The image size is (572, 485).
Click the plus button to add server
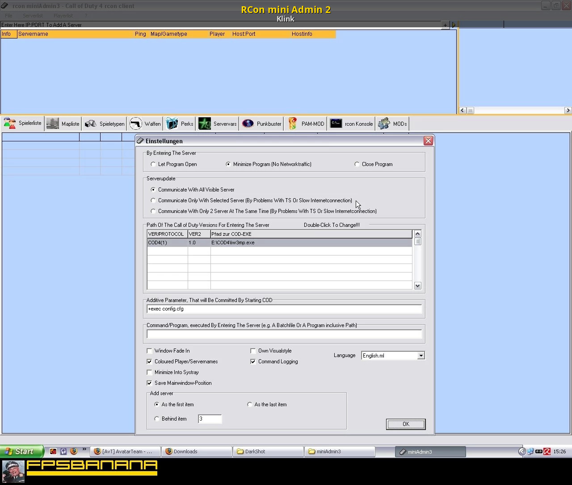tap(445, 25)
